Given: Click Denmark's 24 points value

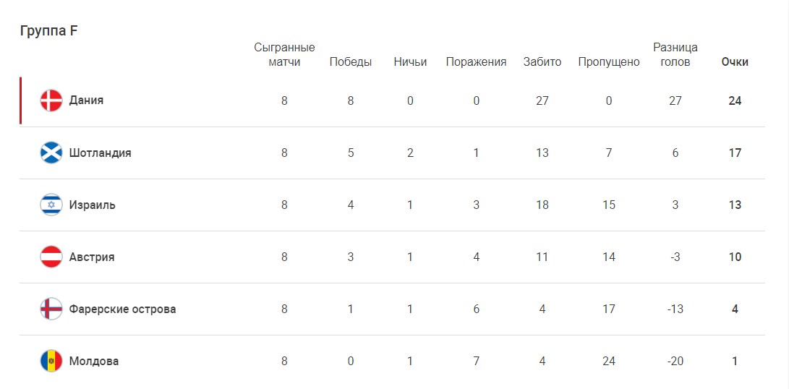Looking at the screenshot, I should (x=735, y=101).
